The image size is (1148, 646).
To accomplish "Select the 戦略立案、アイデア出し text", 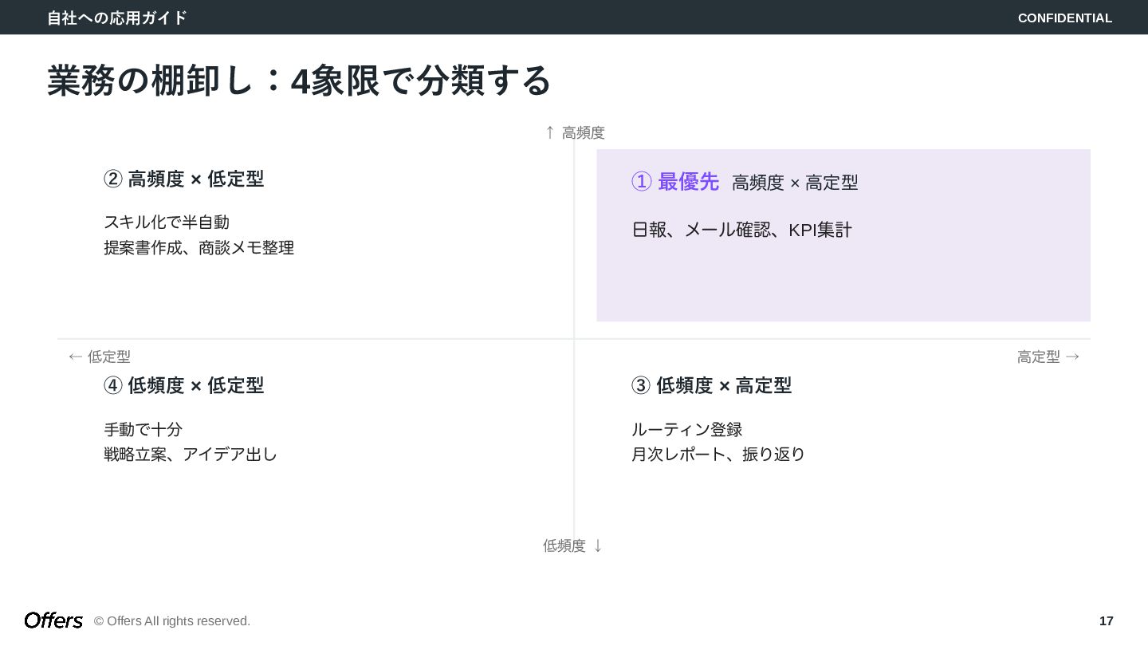I will click(x=191, y=454).
